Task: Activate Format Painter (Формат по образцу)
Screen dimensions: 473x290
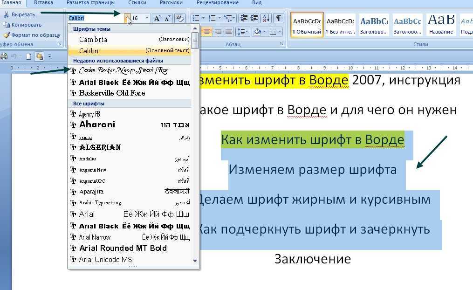Action: tap(31, 35)
